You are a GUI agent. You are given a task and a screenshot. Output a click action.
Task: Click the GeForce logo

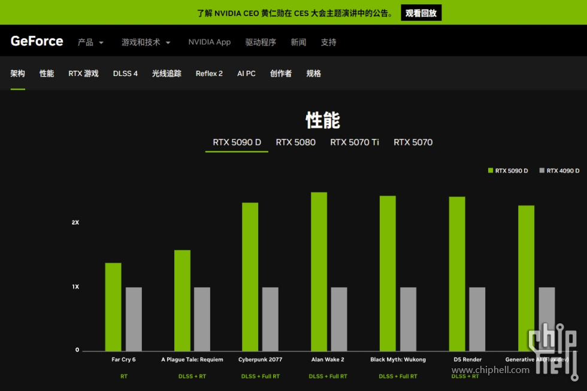(37, 41)
